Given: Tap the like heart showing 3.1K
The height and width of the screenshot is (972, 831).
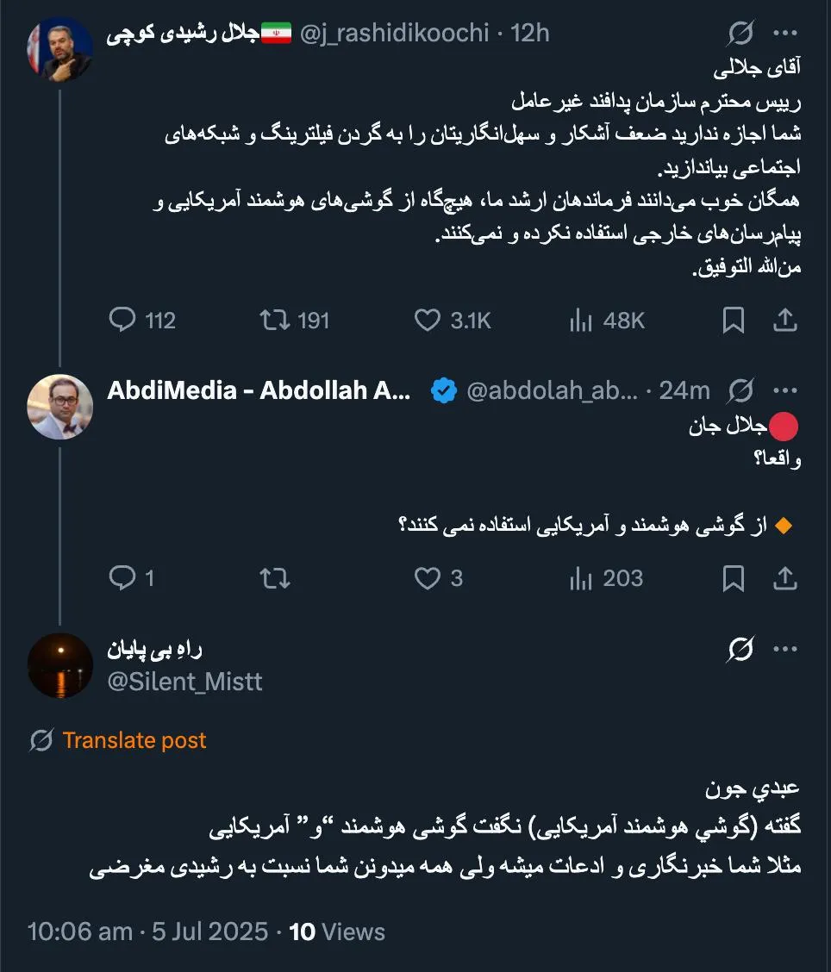Looking at the screenshot, I should (x=428, y=321).
